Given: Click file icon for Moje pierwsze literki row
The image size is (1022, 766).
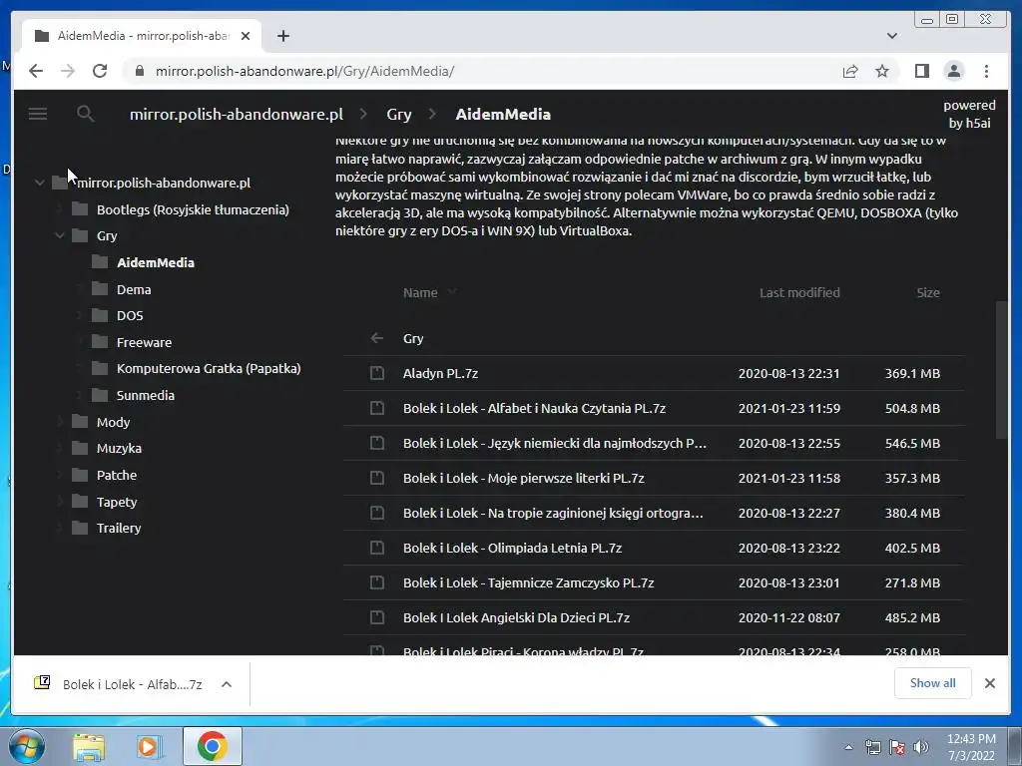Looking at the screenshot, I should point(376,478).
